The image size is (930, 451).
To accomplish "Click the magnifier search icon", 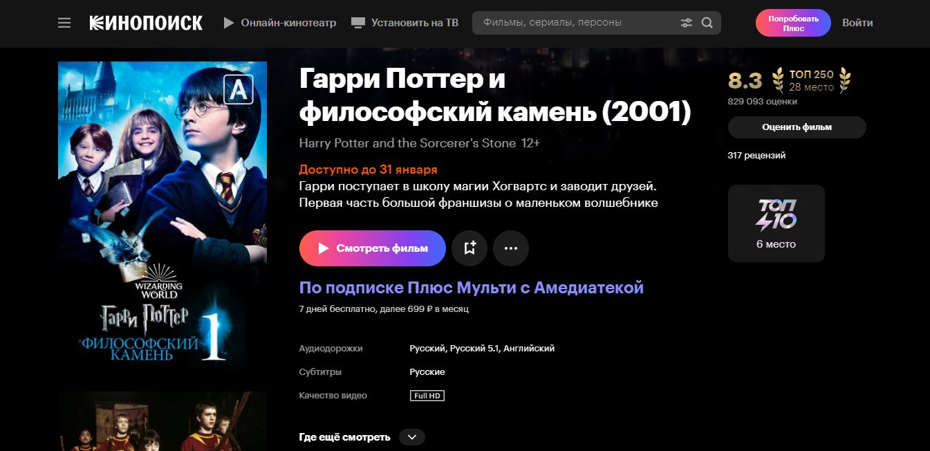I will click(x=707, y=23).
